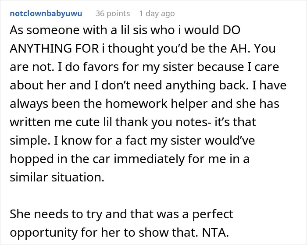Click the line 'similar situation.'

coord(57,177)
